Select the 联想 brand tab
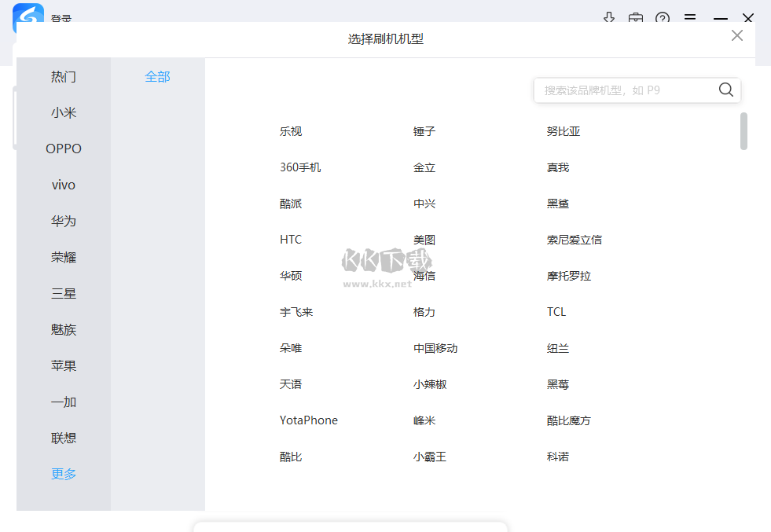771x532 pixels. (x=64, y=438)
